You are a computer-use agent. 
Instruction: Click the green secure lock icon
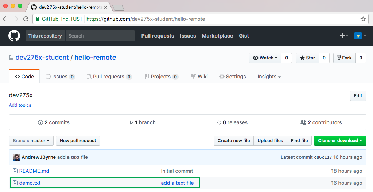tap(38, 19)
